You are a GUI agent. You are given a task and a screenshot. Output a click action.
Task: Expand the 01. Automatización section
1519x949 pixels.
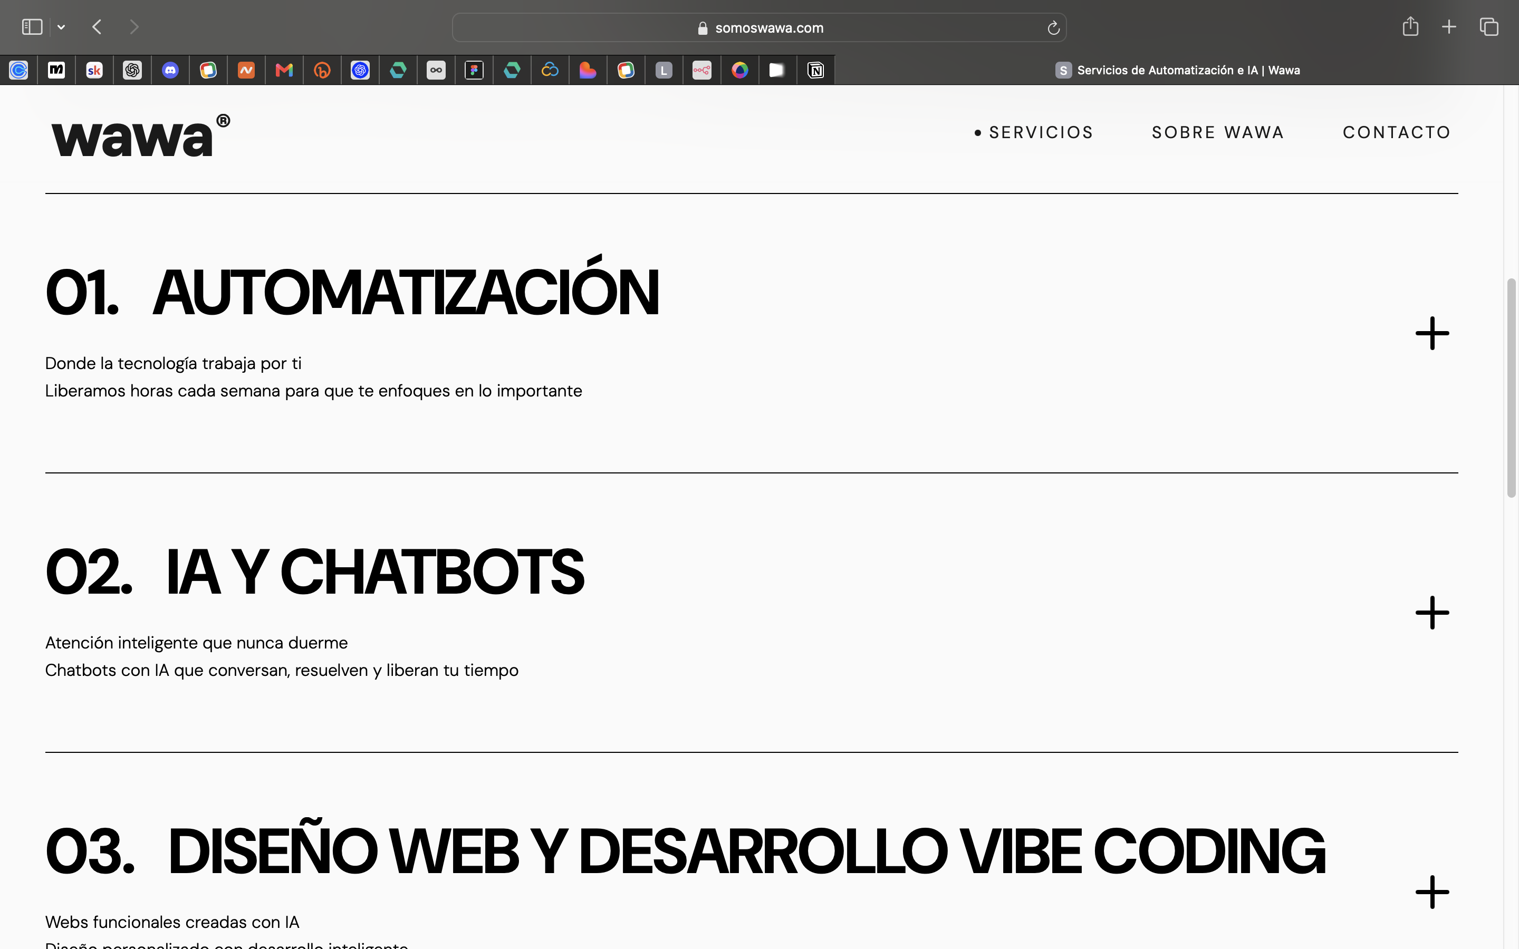(1433, 333)
